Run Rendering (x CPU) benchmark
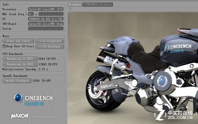The image size is (198, 124). pyautogui.click(x=20, y=64)
